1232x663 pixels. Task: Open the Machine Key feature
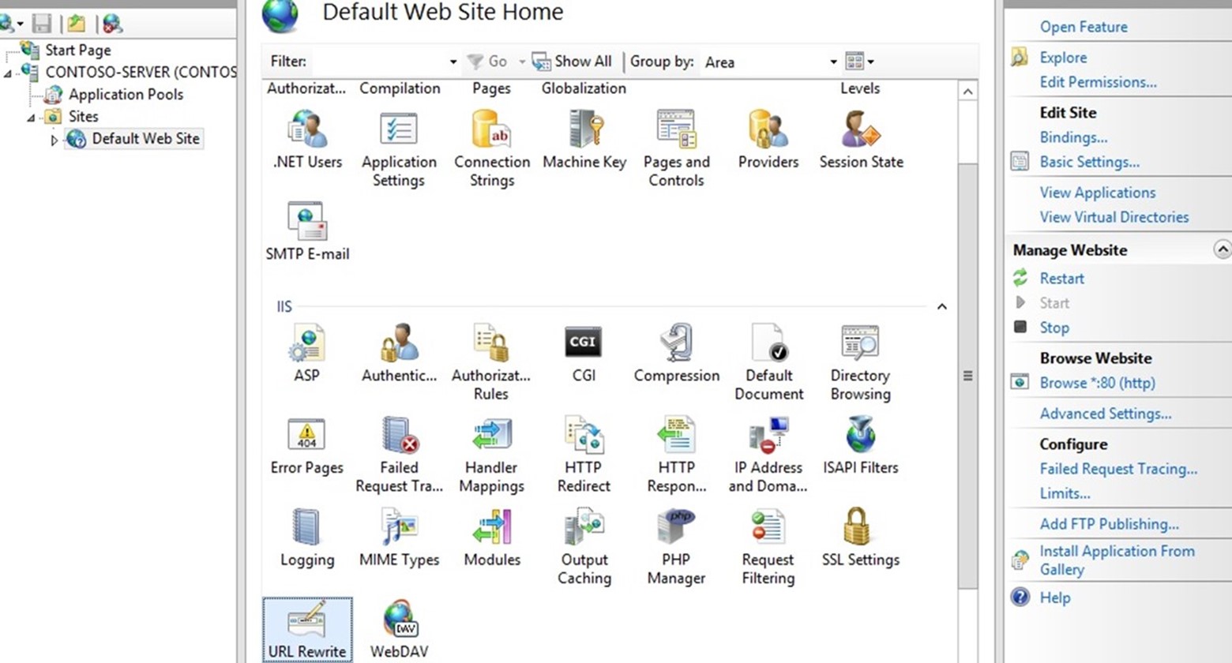[x=584, y=140]
